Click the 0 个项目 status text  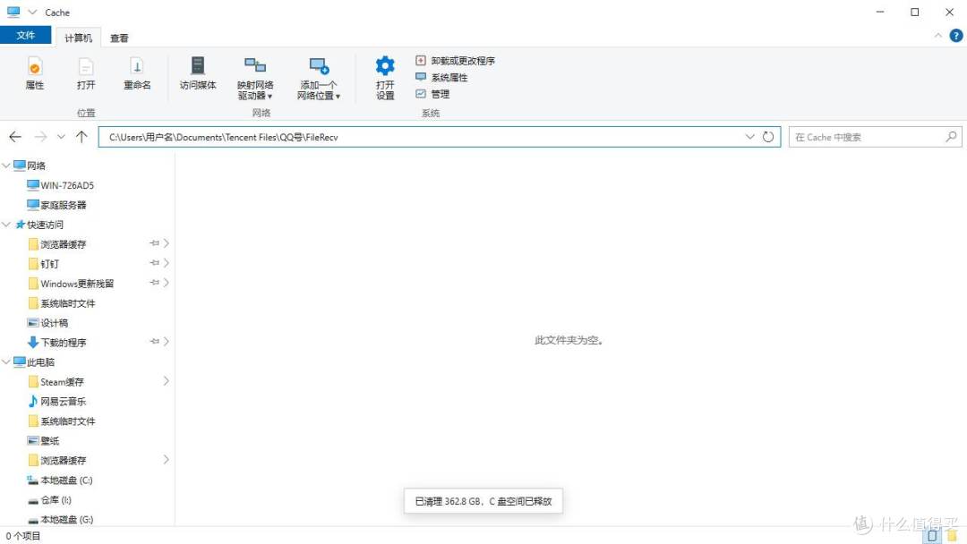tap(23, 536)
